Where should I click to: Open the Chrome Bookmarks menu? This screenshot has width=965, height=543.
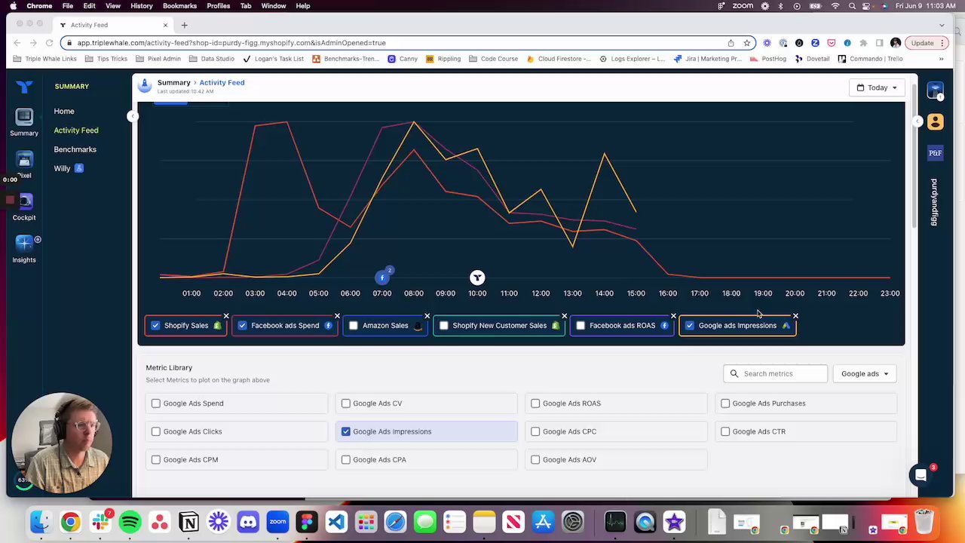(179, 6)
